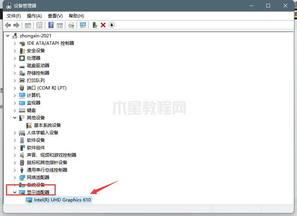Image resolution: width=297 pixels, height=216 pixels.
Task: Expand the 人体学输入设备 category
Action: tap(15, 133)
